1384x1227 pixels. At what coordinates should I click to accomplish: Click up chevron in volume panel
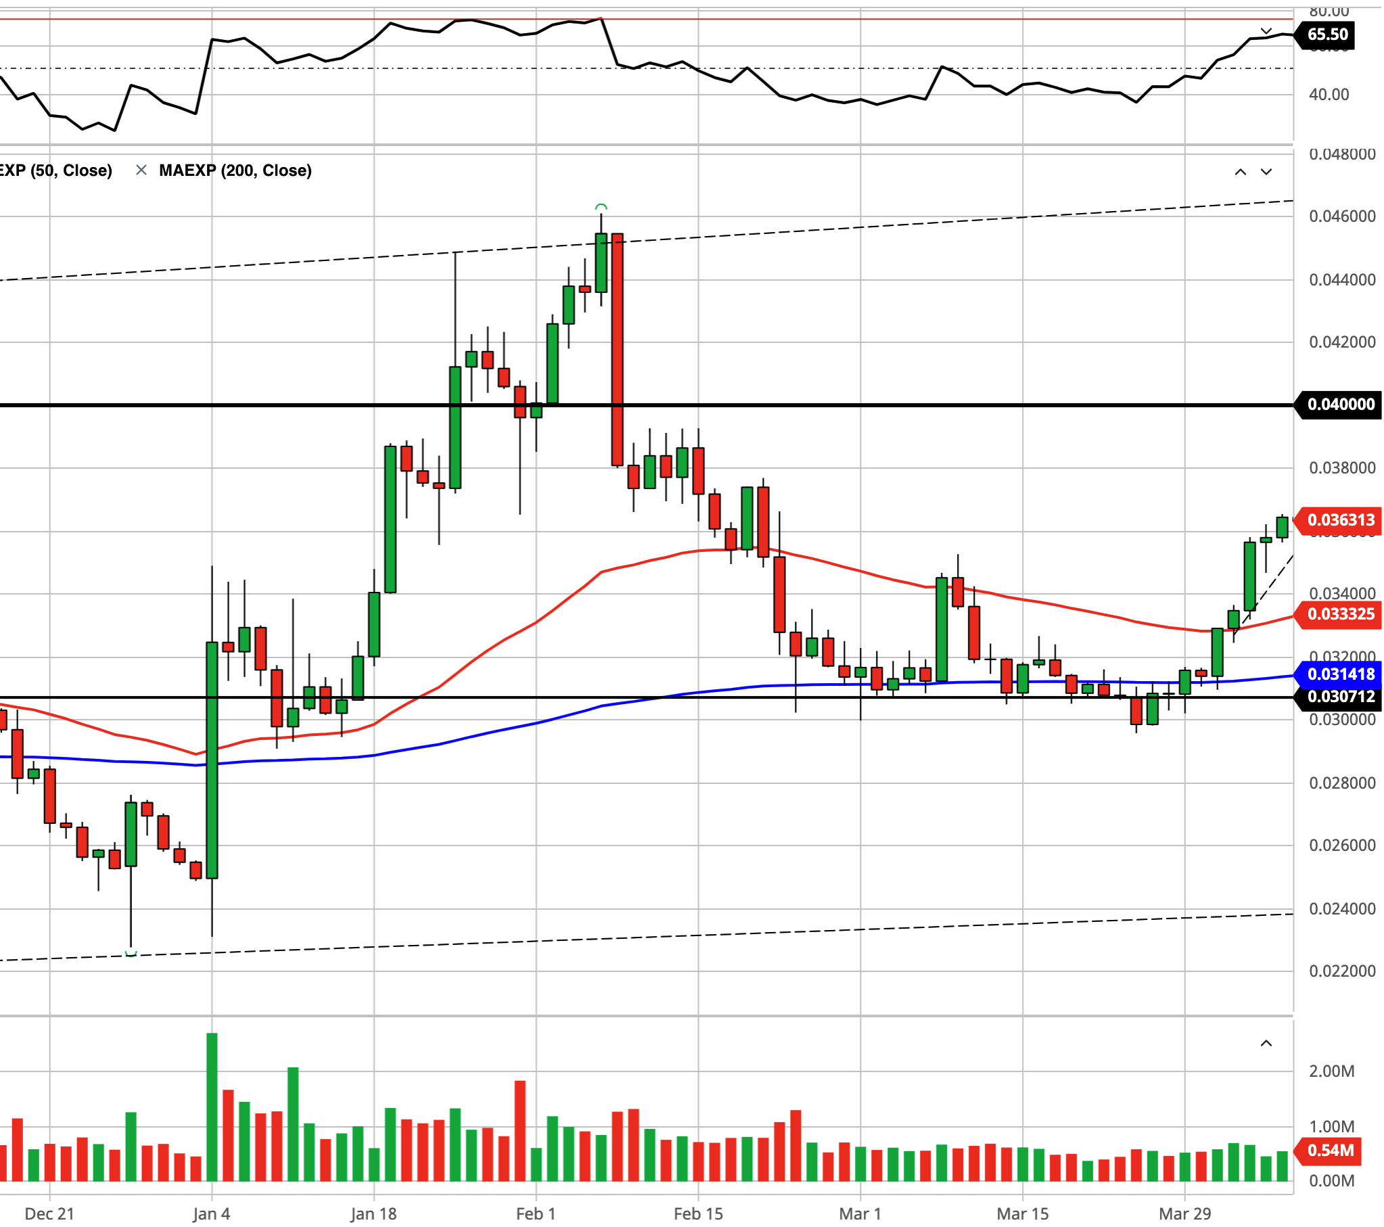point(1266,1044)
